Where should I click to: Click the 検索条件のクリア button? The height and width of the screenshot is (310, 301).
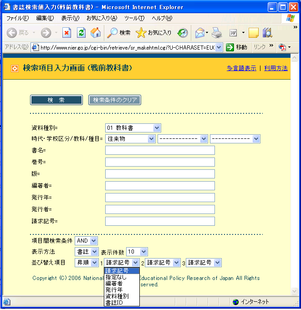coord(115,100)
